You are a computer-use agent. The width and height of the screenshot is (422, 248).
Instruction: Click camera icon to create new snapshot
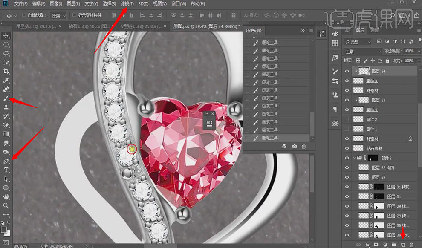295,146
